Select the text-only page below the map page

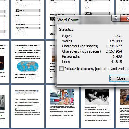[28, 106]
